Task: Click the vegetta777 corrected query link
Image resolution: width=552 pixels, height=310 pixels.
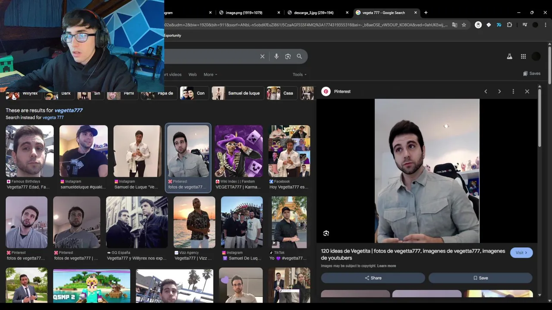Action: click(x=69, y=110)
